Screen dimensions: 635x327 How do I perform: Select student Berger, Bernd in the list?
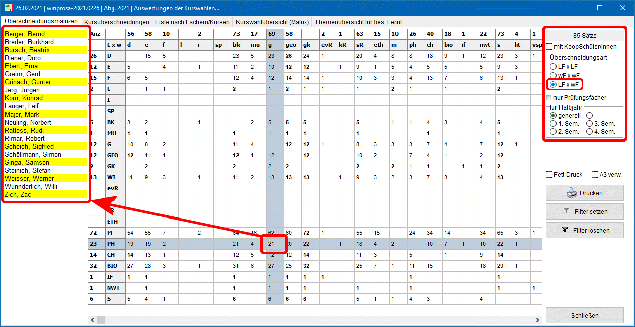pos(25,34)
